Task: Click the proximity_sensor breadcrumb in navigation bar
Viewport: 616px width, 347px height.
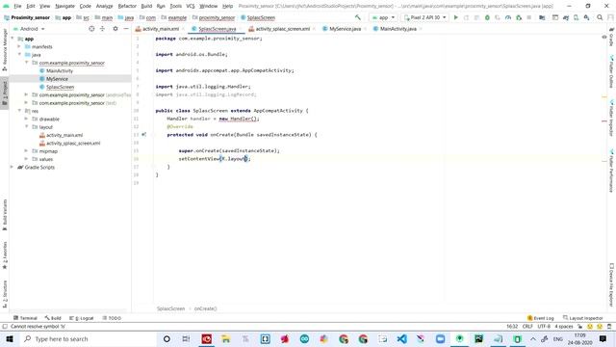Action: (217, 17)
